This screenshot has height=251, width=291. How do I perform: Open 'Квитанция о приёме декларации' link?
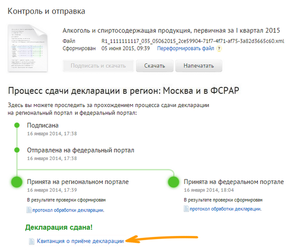[80, 241]
